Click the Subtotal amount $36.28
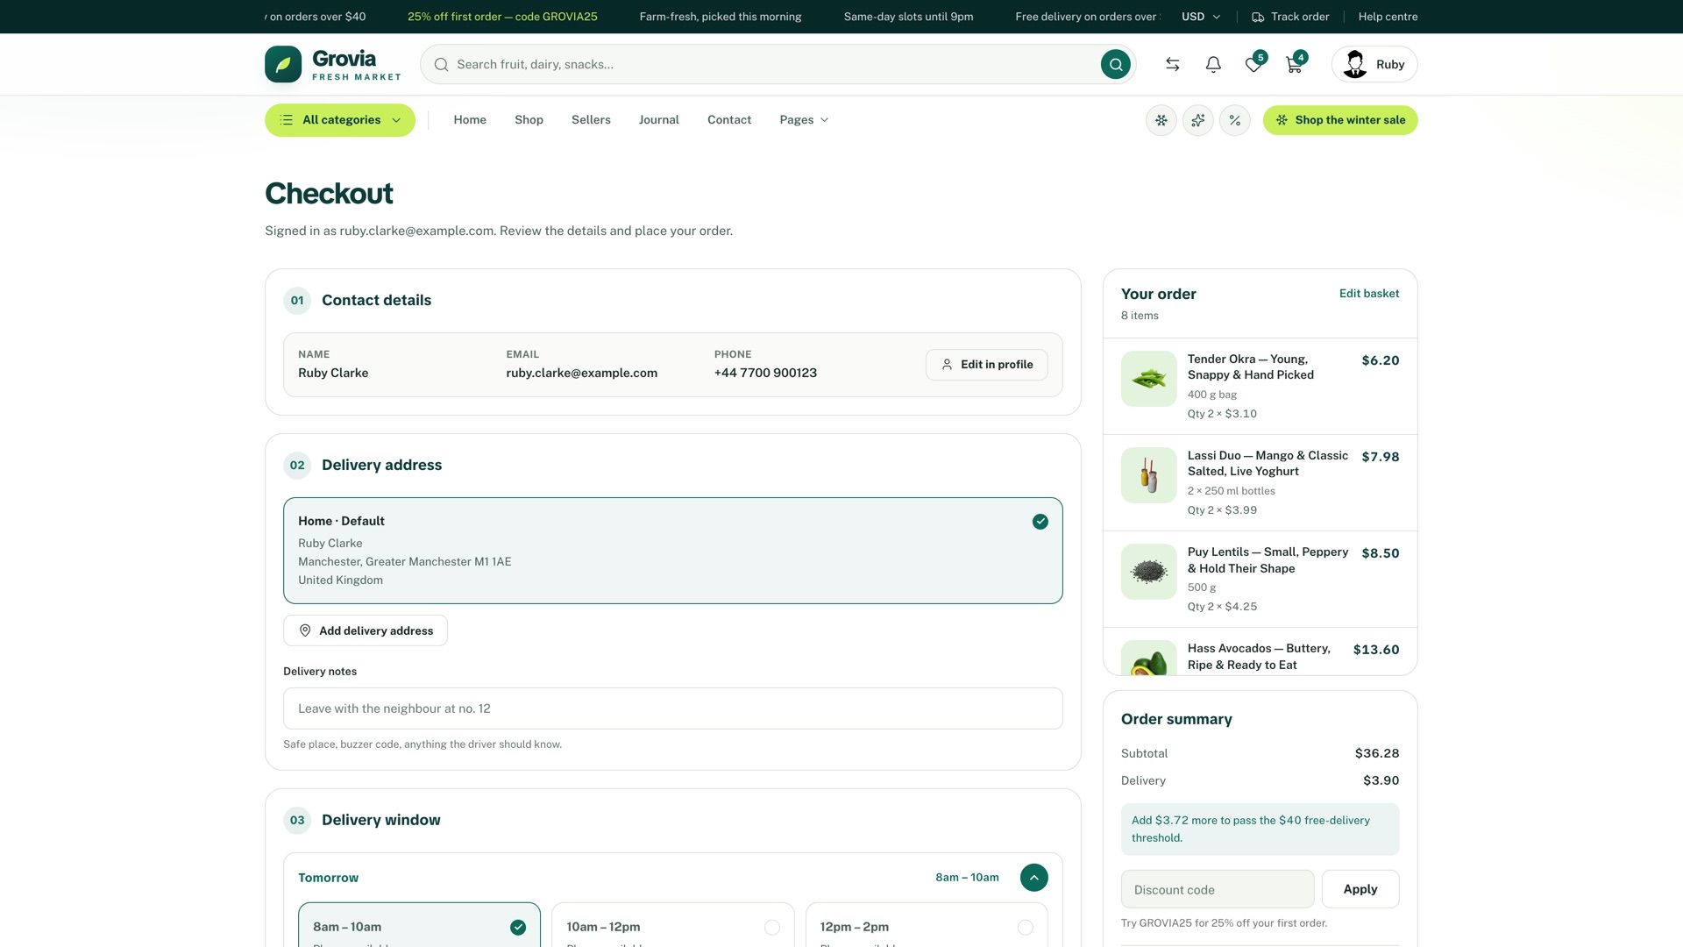Image resolution: width=1683 pixels, height=947 pixels. pyautogui.click(x=1377, y=753)
